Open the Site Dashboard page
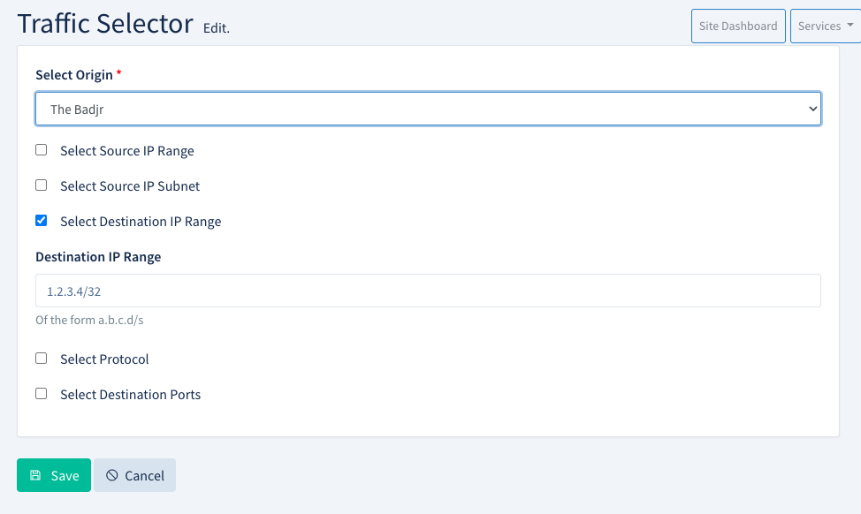This screenshot has height=514, width=861. point(737,26)
